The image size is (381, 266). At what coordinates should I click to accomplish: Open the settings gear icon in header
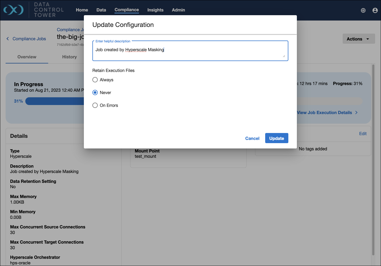click(363, 10)
